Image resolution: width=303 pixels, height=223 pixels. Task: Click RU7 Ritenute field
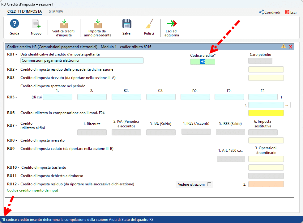[92, 132]
